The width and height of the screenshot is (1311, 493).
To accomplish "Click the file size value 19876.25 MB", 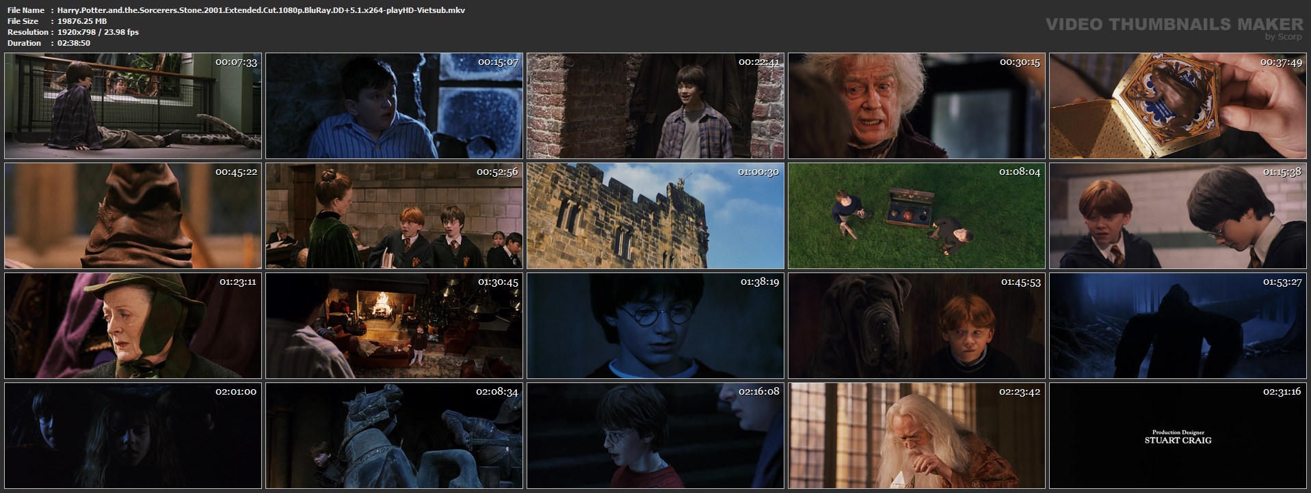I will [x=82, y=21].
